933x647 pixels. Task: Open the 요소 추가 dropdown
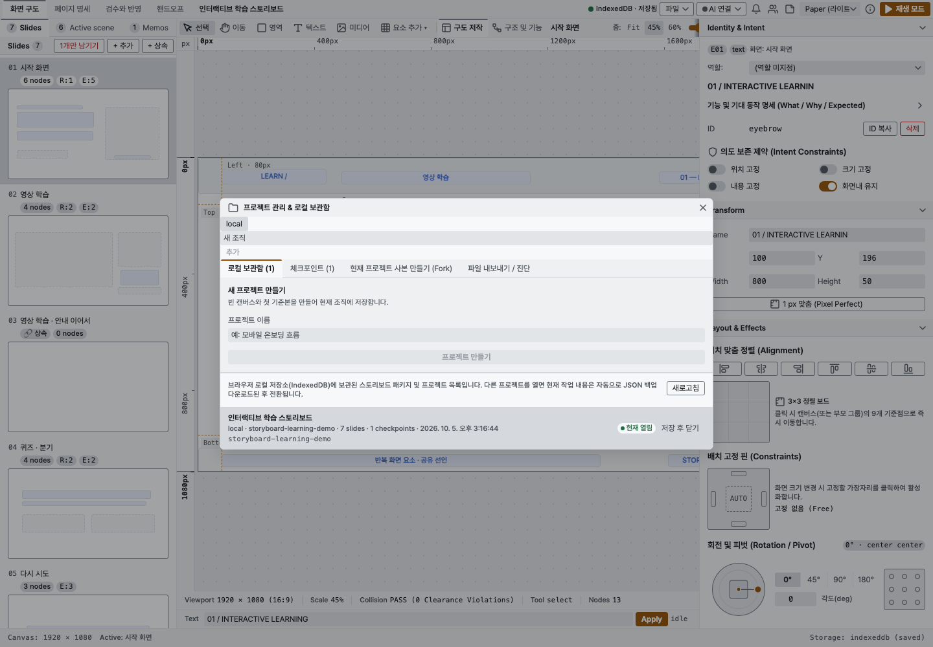[404, 28]
